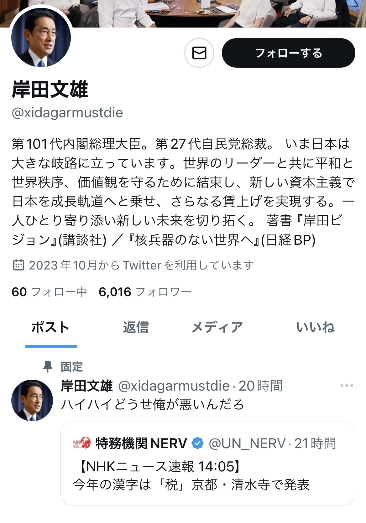Click the @xidagarmustdie handle in pinned post
Viewport: 366px width, 523px height.
pos(174,386)
